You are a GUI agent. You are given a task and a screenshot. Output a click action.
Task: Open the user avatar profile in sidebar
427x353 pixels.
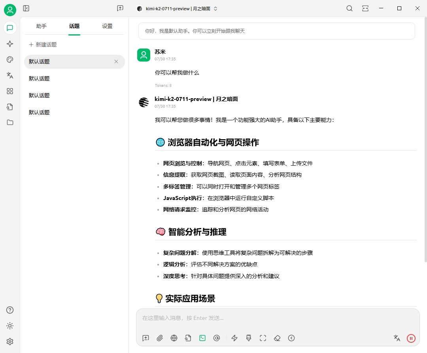pyautogui.click(x=10, y=10)
